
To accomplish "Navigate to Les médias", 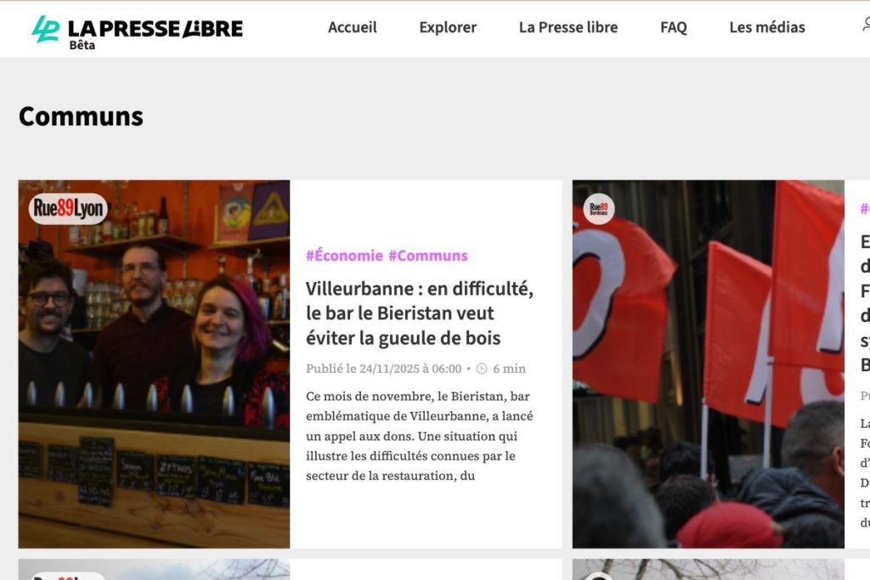I will pos(766,27).
